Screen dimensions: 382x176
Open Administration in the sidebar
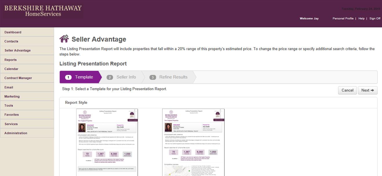coord(27,133)
